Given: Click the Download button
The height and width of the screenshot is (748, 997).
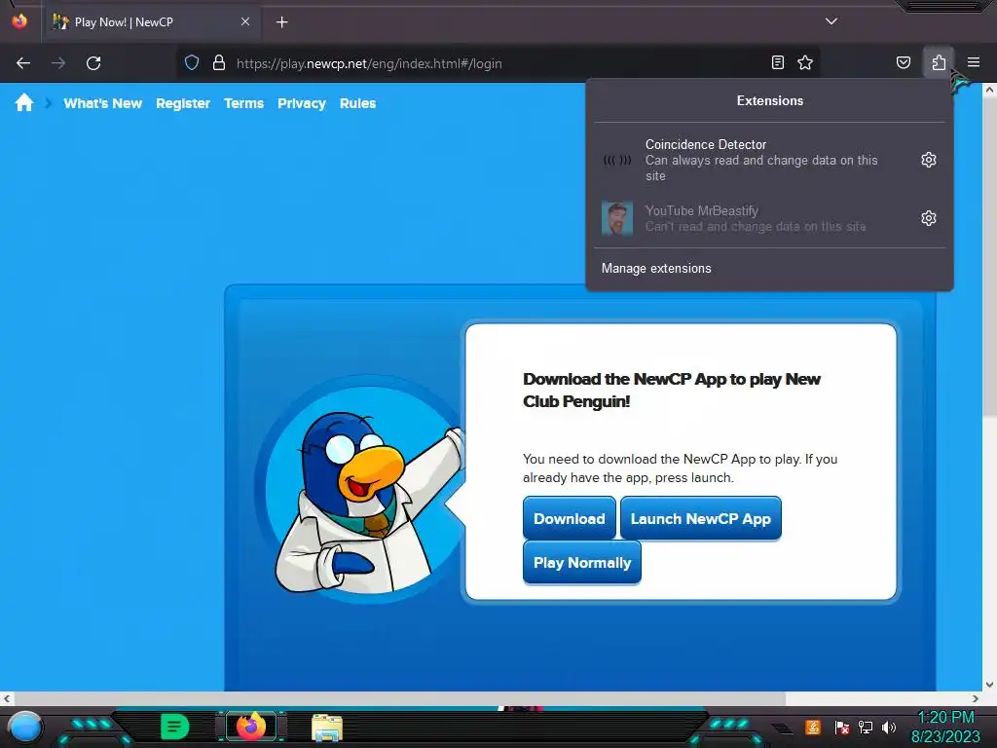Looking at the screenshot, I should [x=569, y=518].
